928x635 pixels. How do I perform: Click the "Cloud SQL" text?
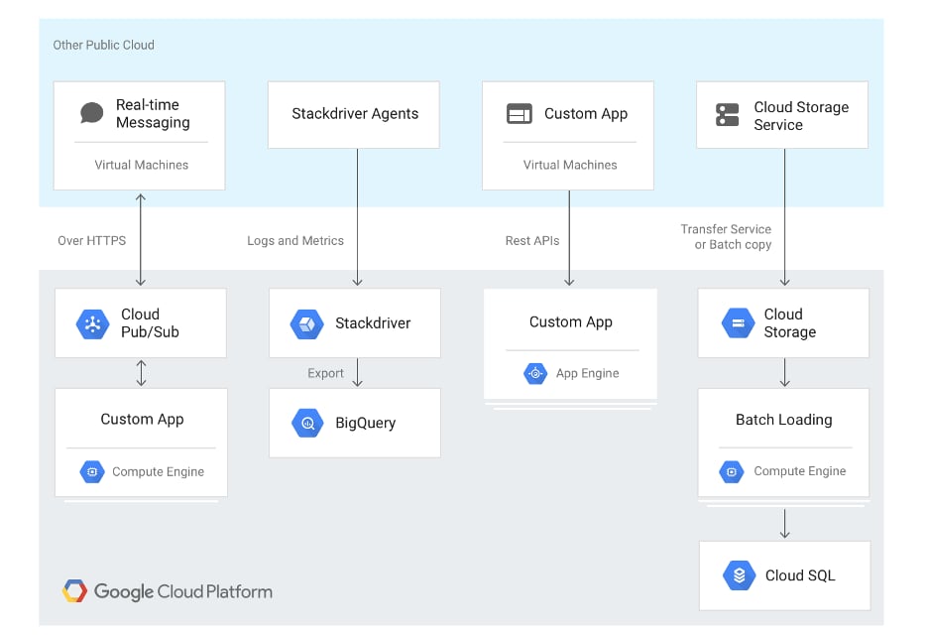[x=800, y=575]
